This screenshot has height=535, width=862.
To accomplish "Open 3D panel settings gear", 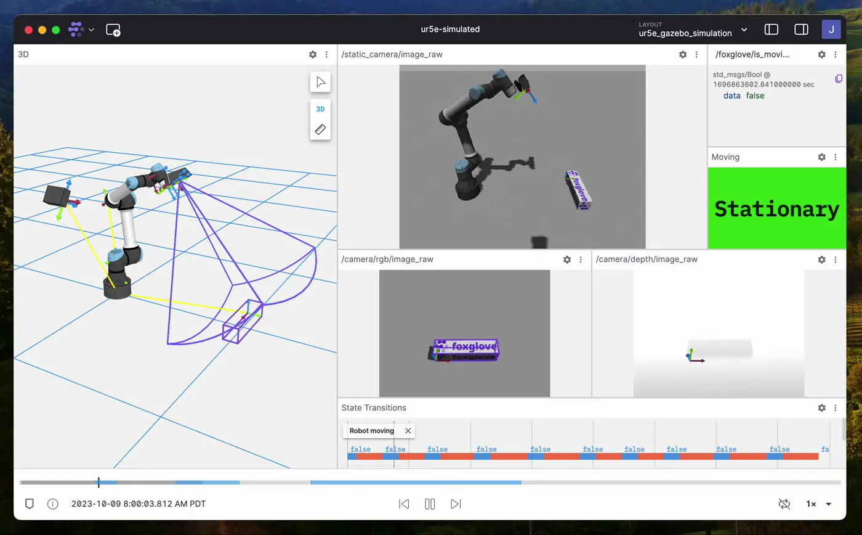I will 313,55.
